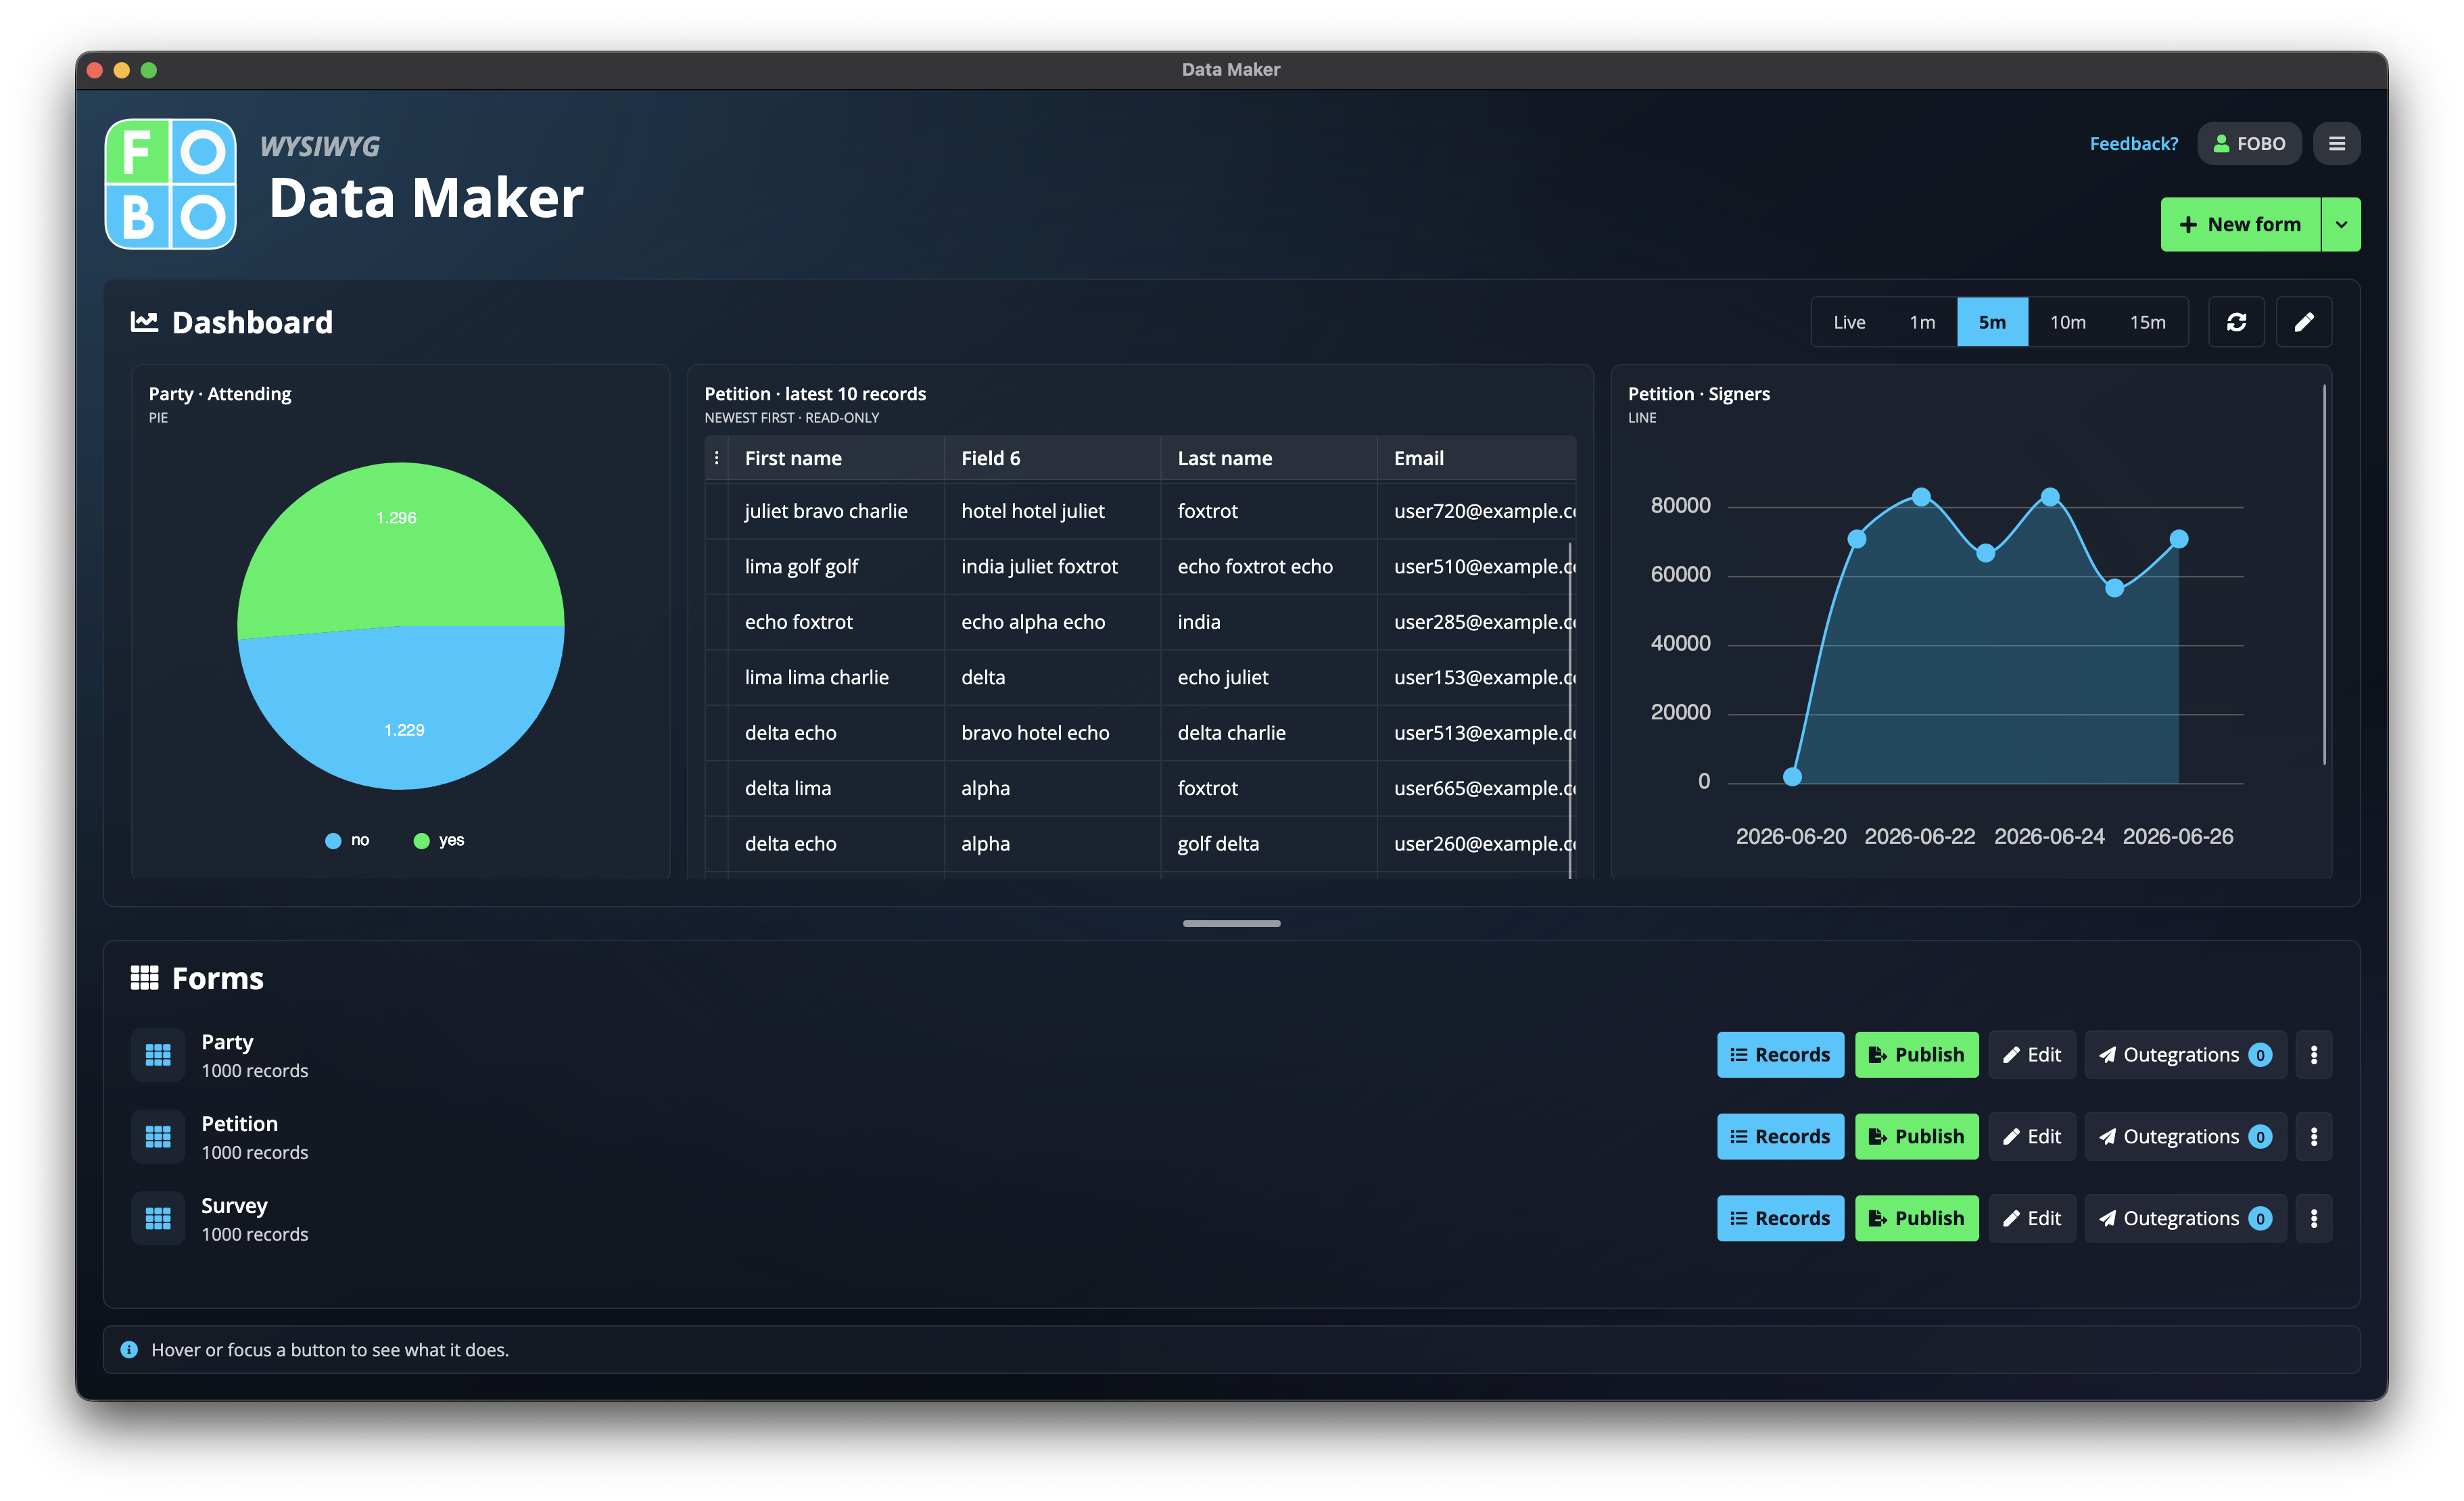Click the last line chart data point

click(x=2178, y=540)
